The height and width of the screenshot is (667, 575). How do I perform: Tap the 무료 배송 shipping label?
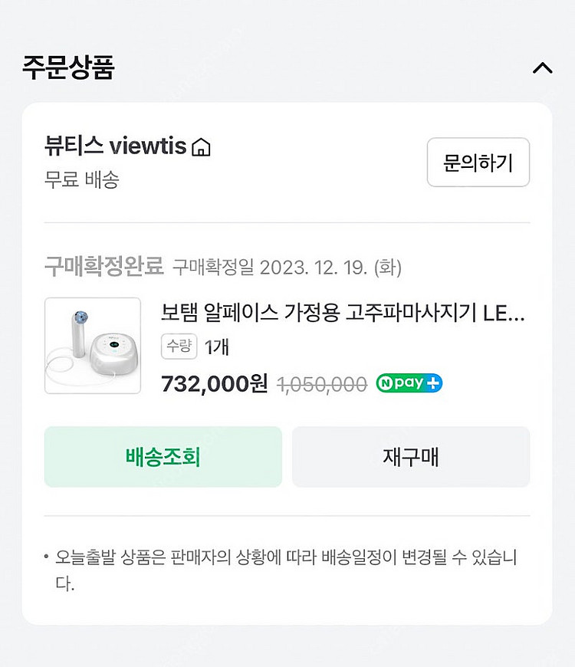pos(82,180)
